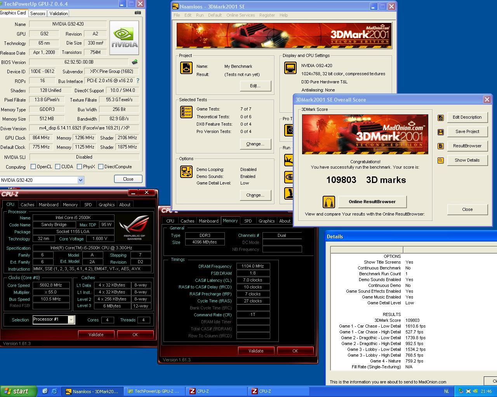Click the Options icon in 3DMark2001
This screenshot has height=397, width=497.
click(186, 172)
